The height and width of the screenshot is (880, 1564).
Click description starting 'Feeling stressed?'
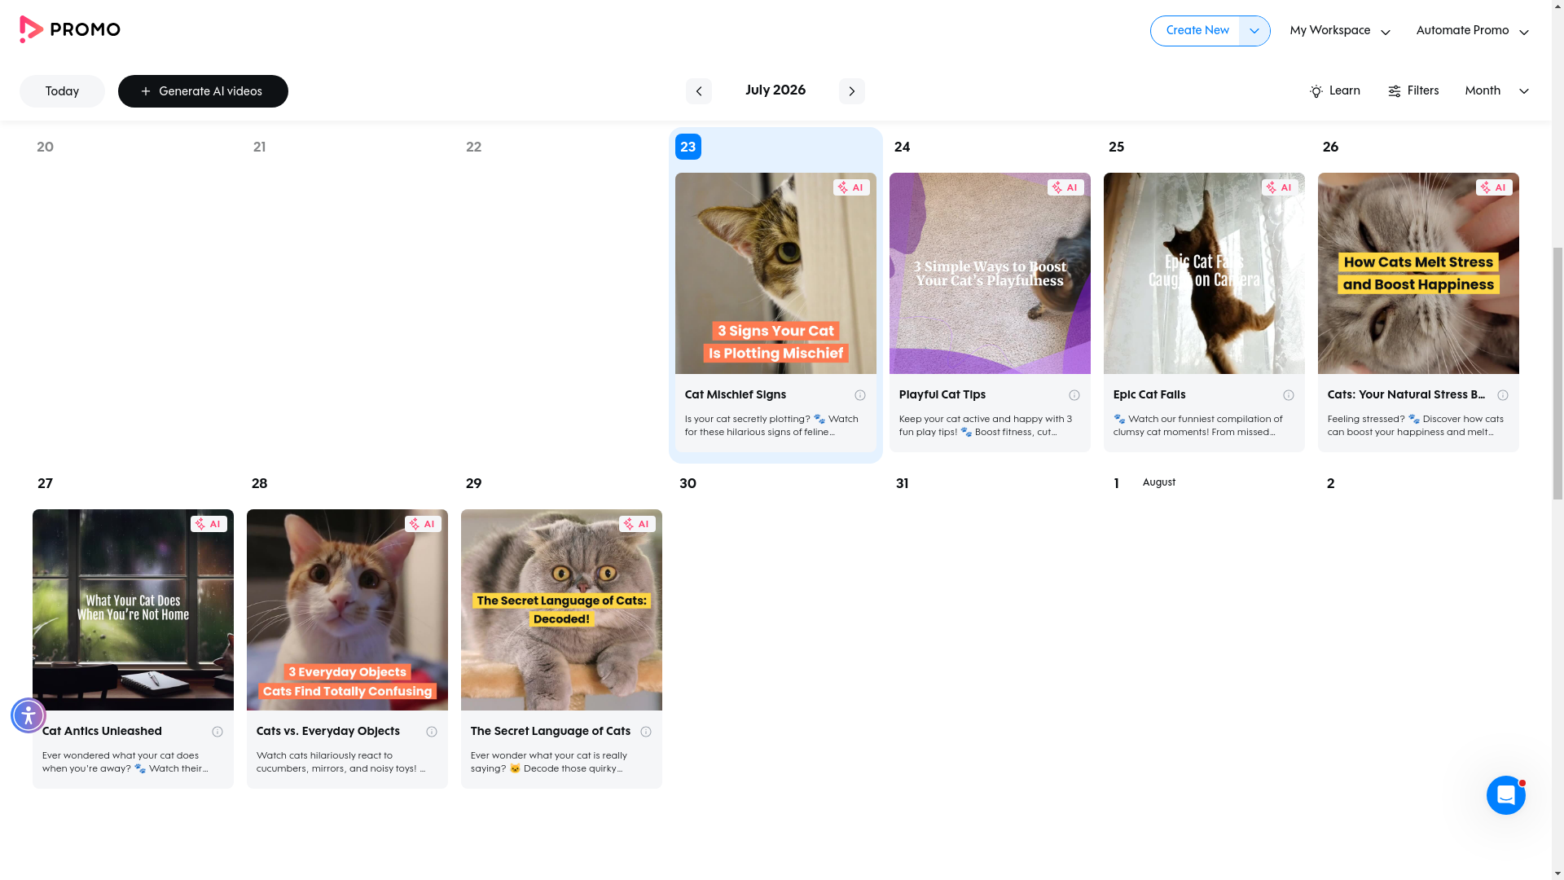(x=1416, y=426)
